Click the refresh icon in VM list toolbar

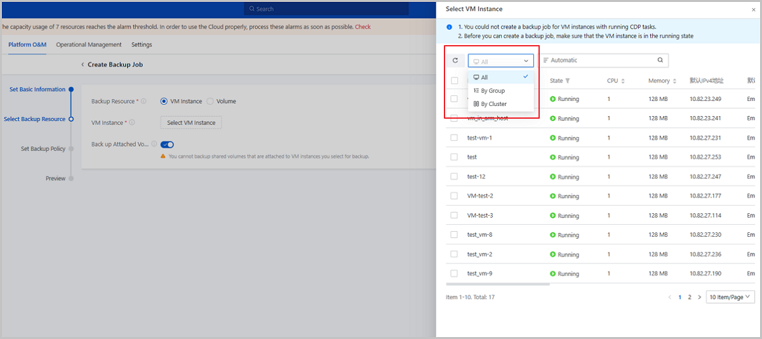455,60
